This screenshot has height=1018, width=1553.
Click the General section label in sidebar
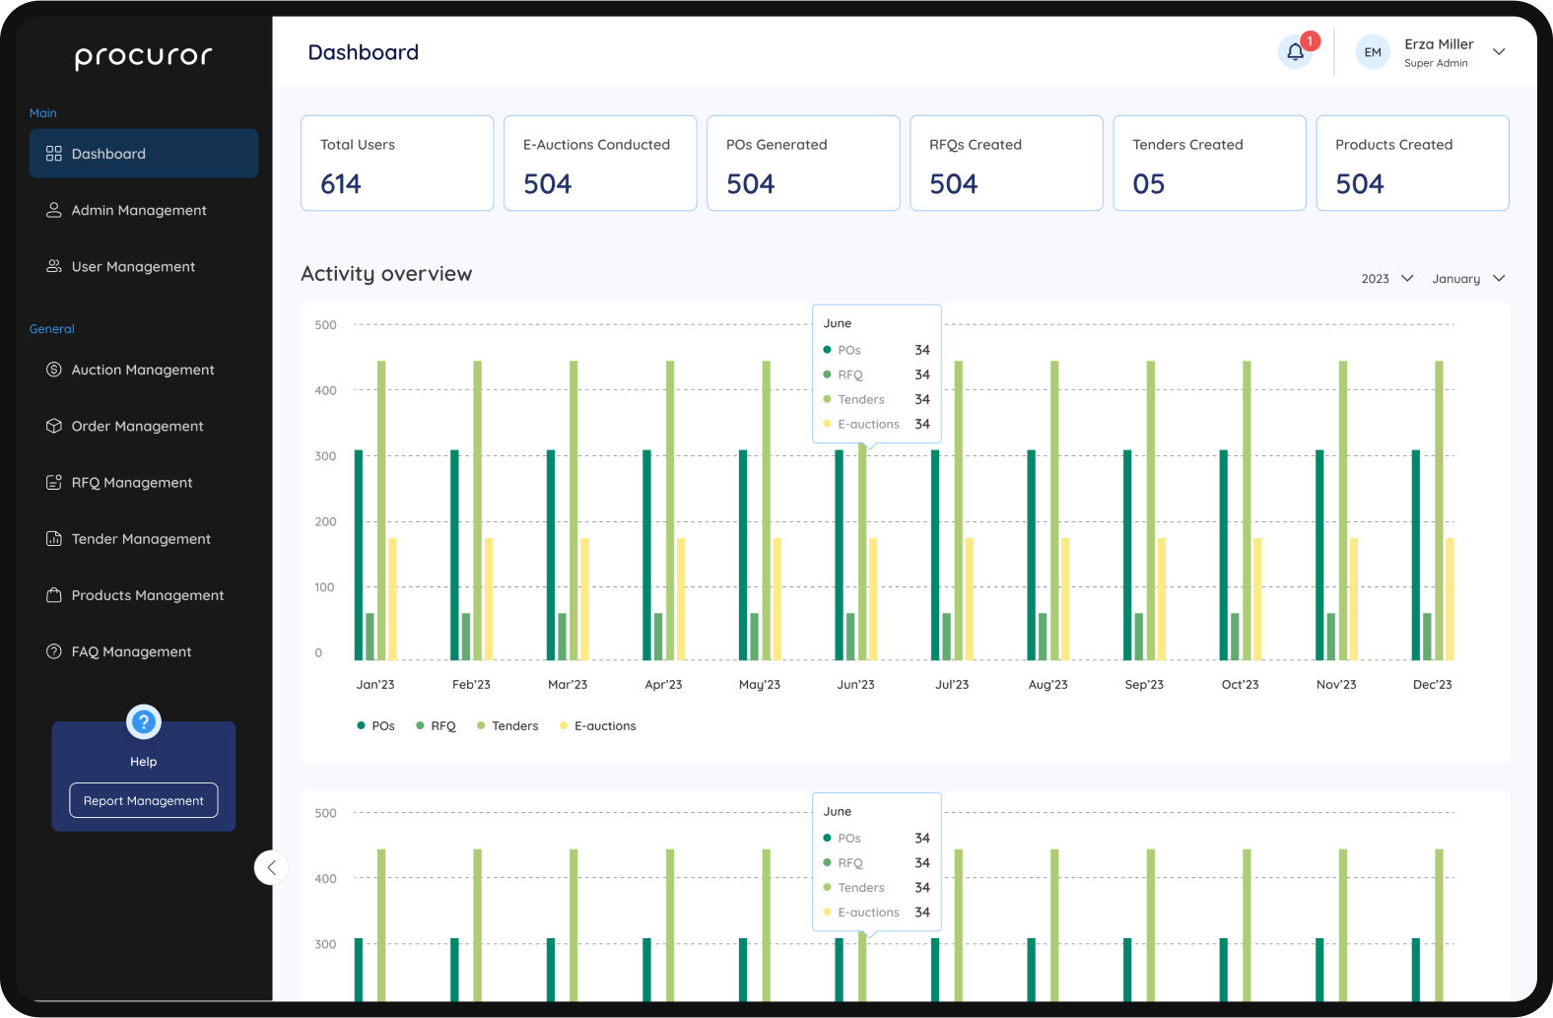[x=52, y=329]
